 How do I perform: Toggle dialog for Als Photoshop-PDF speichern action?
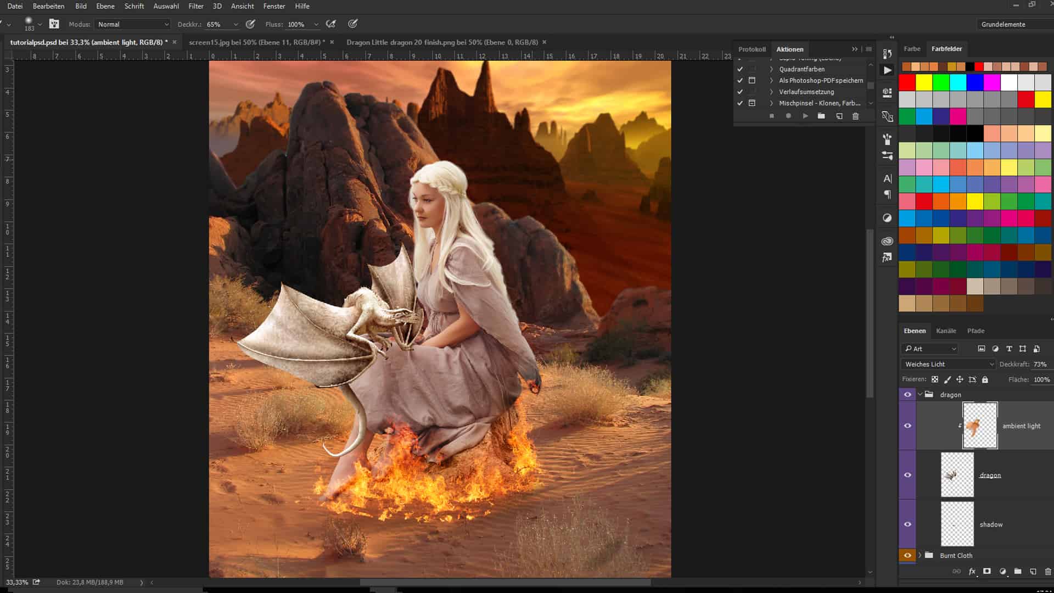[752, 81]
